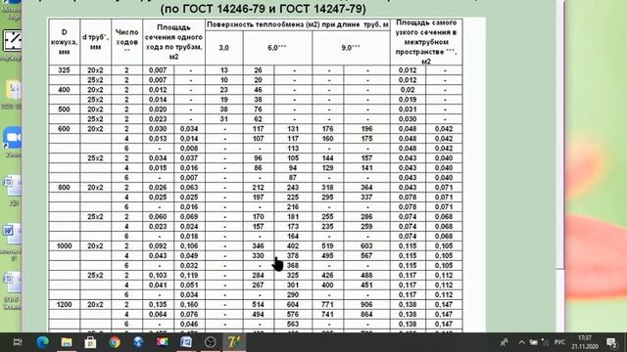Click the casing diameter cell '1200'

click(x=64, y=304)
